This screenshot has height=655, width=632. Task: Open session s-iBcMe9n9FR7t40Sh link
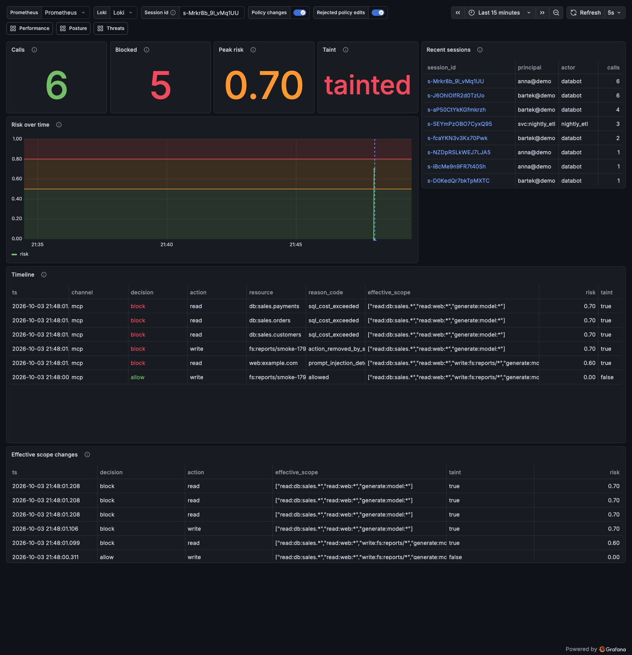pos(457,167)
